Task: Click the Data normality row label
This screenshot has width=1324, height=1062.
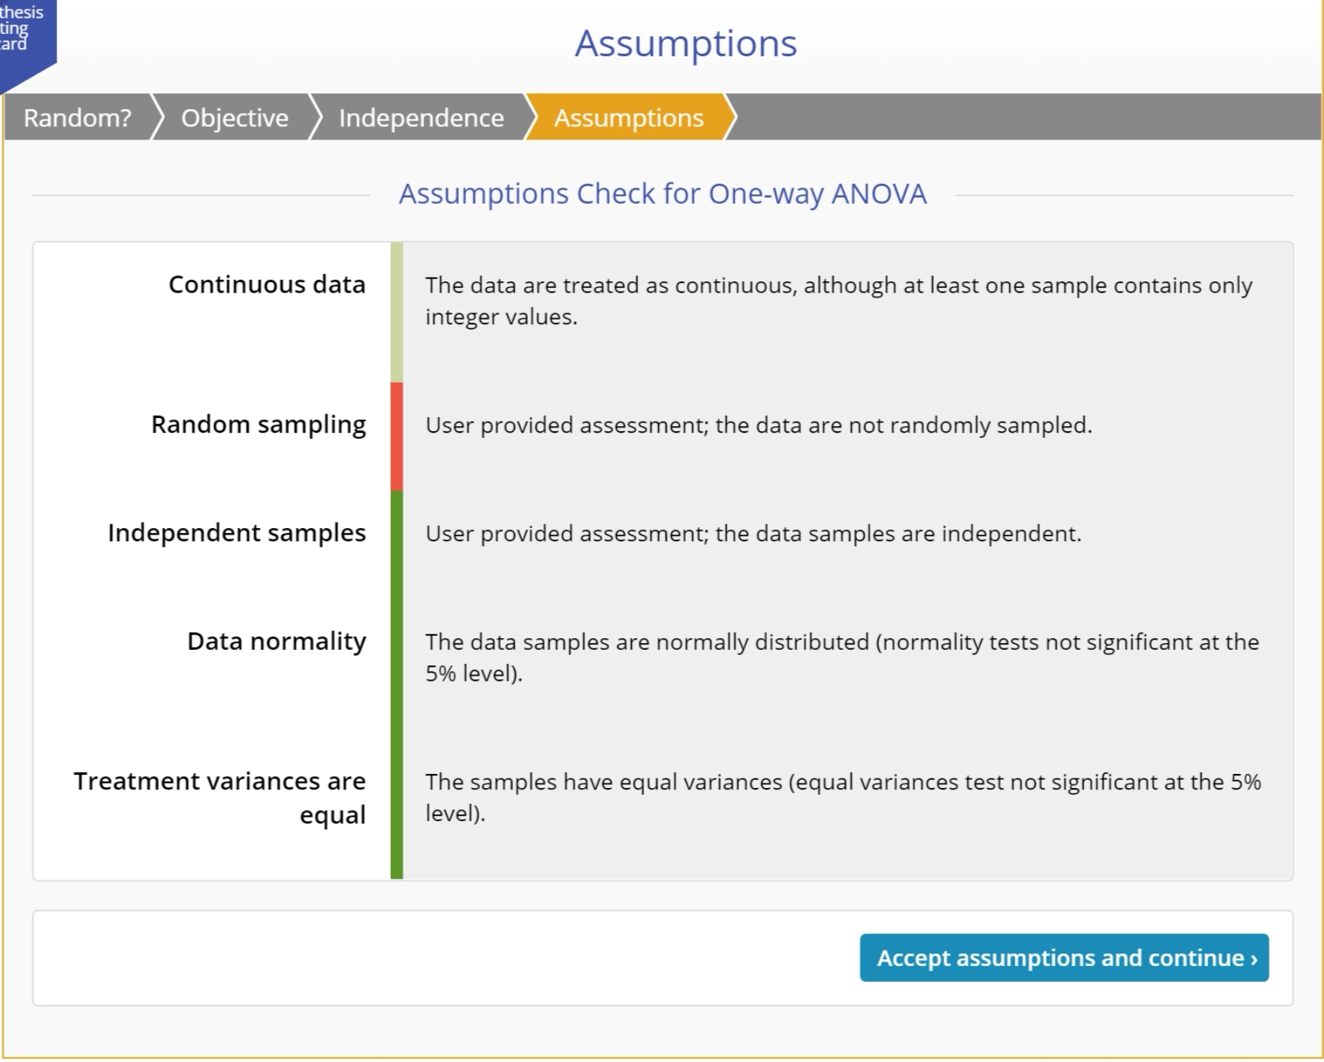Action: [276, 641]
